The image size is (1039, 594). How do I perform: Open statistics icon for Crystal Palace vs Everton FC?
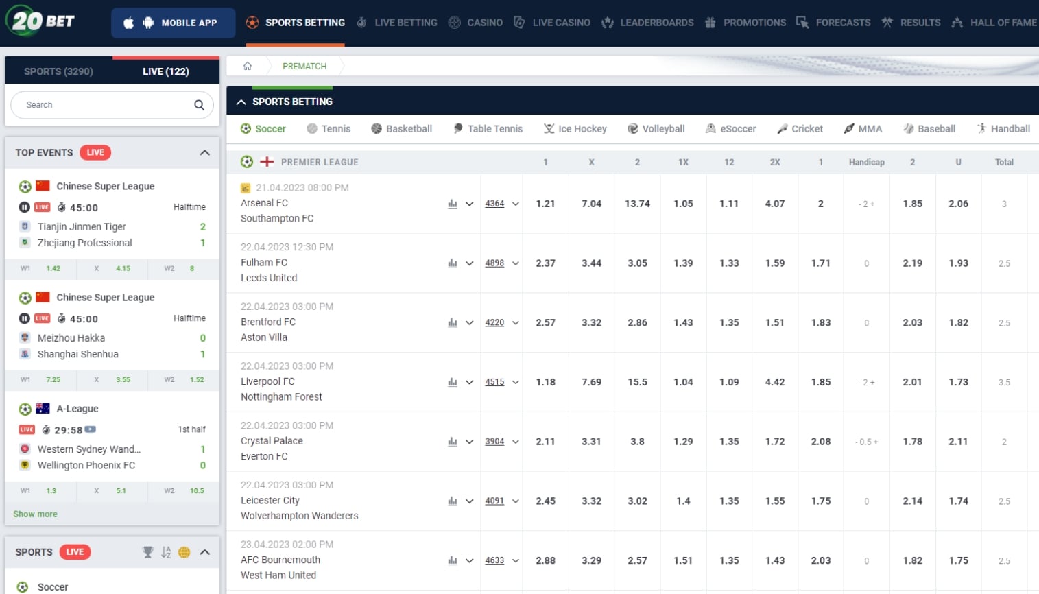(453, 442)
